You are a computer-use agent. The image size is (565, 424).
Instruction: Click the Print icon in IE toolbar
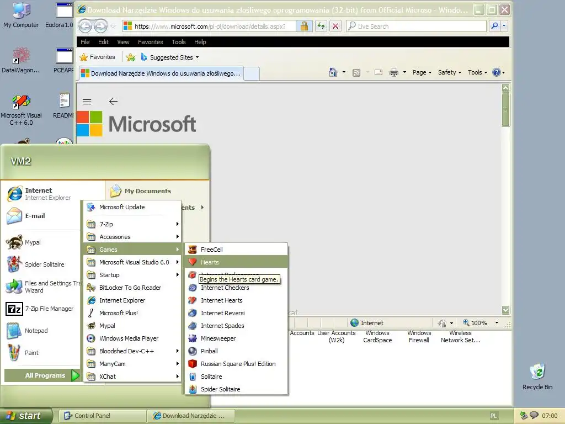pos(394,72)
